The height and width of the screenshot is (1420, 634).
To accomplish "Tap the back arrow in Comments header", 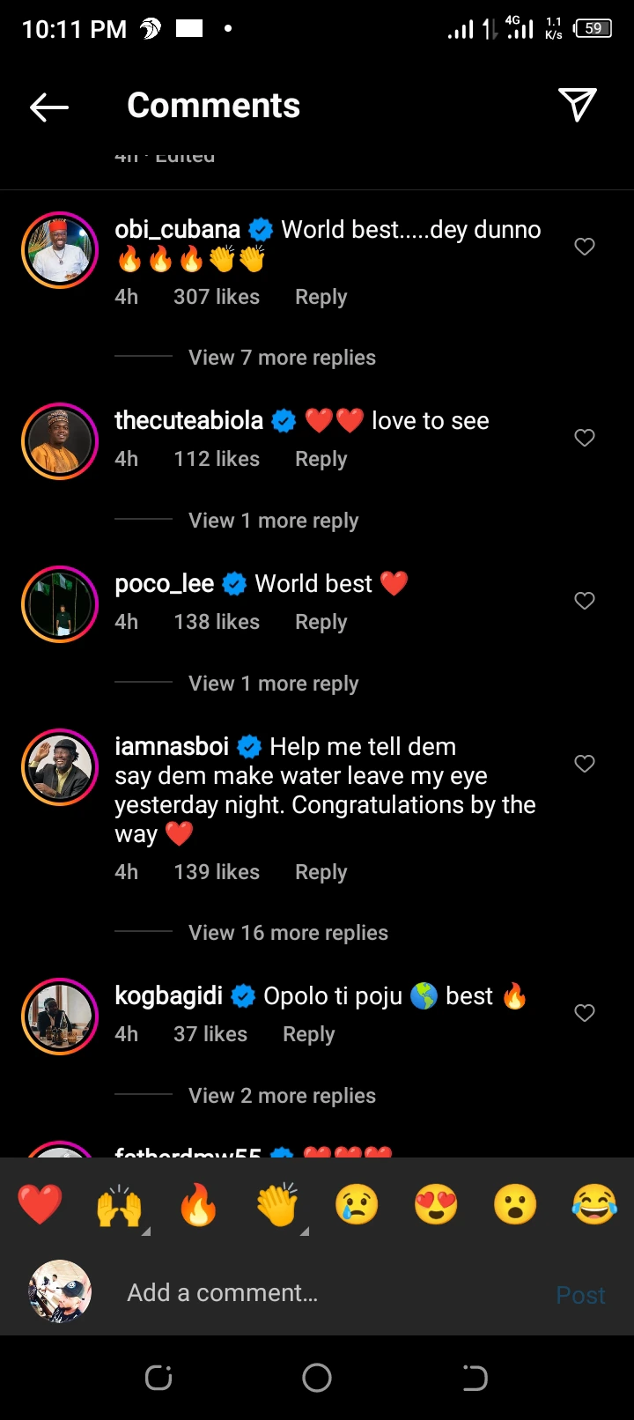I will coord(49,107).
